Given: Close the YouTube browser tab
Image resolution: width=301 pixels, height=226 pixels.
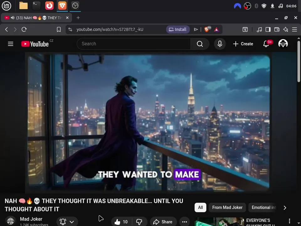Looking at the screenshot, I should tap(67, 18).
